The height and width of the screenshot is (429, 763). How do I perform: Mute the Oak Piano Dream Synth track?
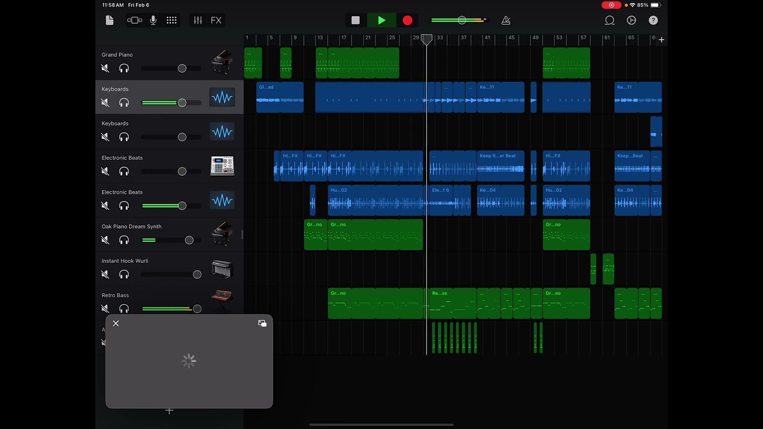click(106, 240)
